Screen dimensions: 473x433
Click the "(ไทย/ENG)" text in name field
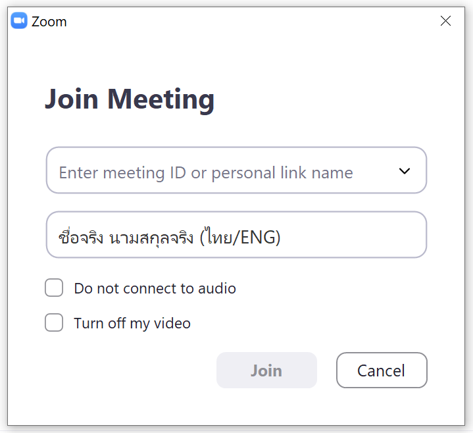240,237
